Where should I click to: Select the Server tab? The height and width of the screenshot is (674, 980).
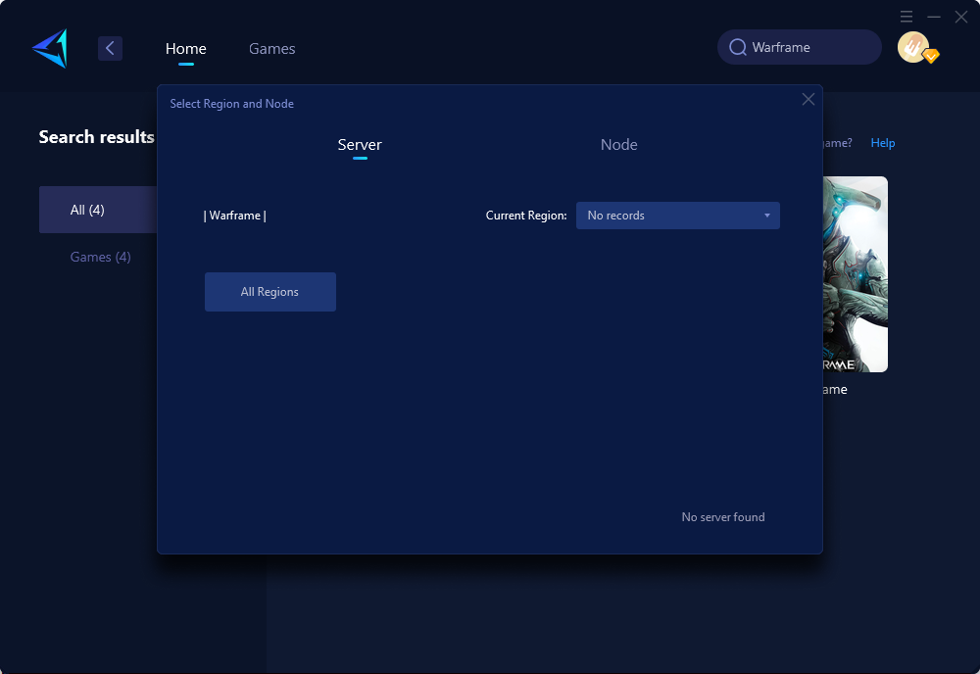pos(360,145)
